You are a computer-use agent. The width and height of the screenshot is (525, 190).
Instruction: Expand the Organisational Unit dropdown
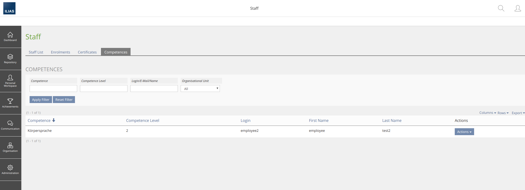point(200,89)
